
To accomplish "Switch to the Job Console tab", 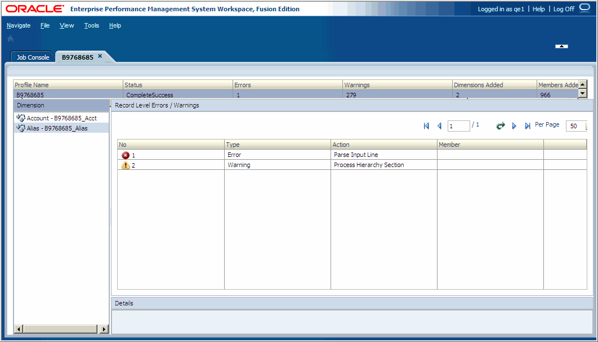I will pyautogui.click(x=32, y=56).
